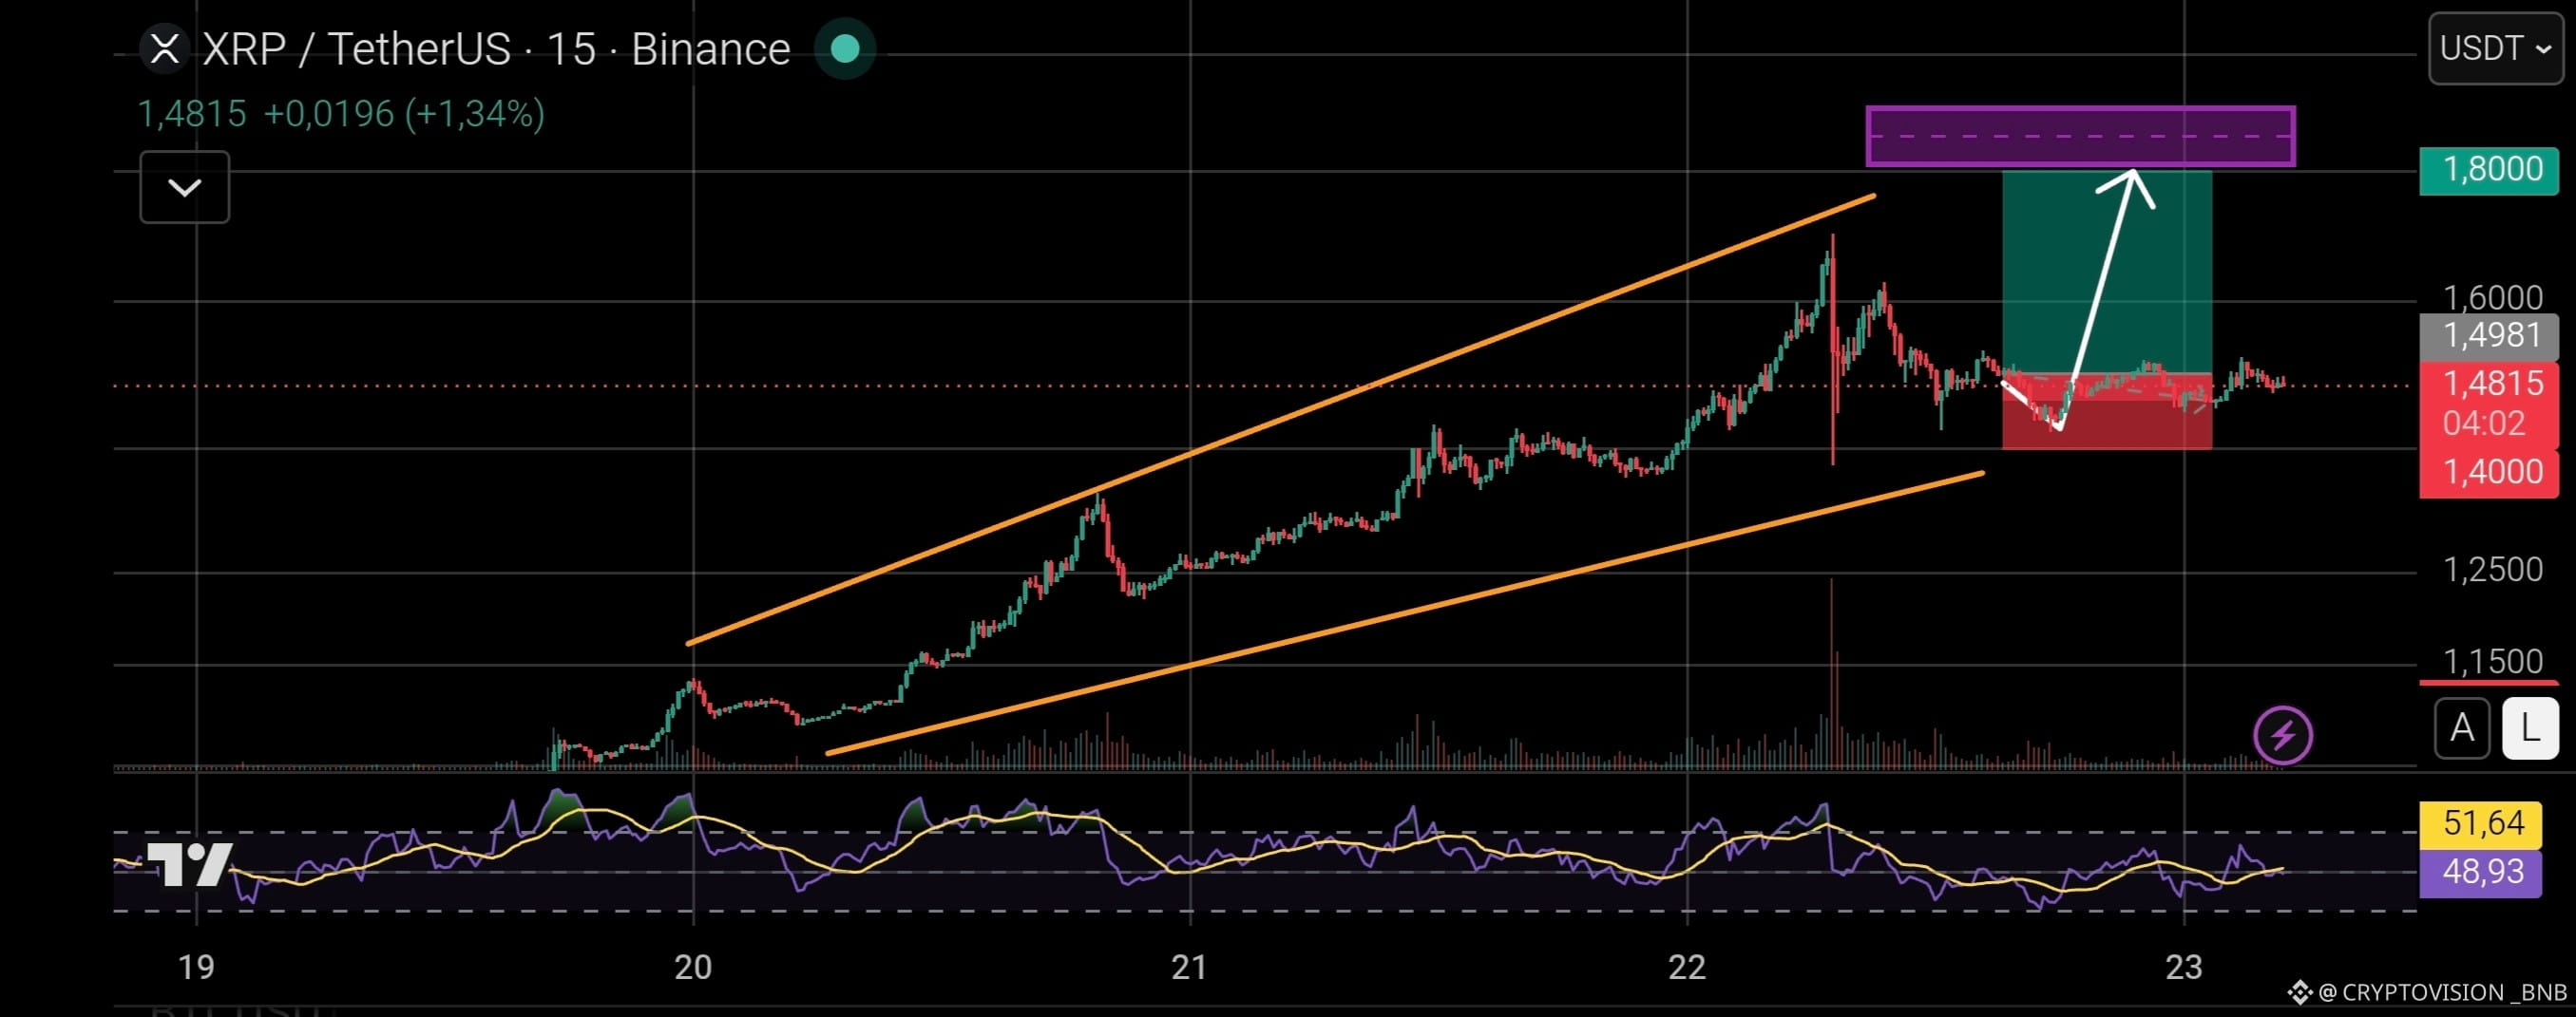The image size is (2576, 1017).
Task: Select the 1,4000 red price label
Action: [x=2489, y=472]
